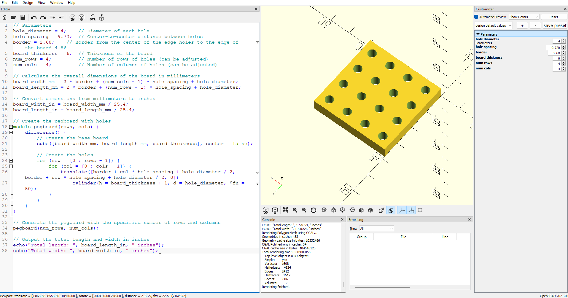Click the Zoom All icon in the viewport

285,210
